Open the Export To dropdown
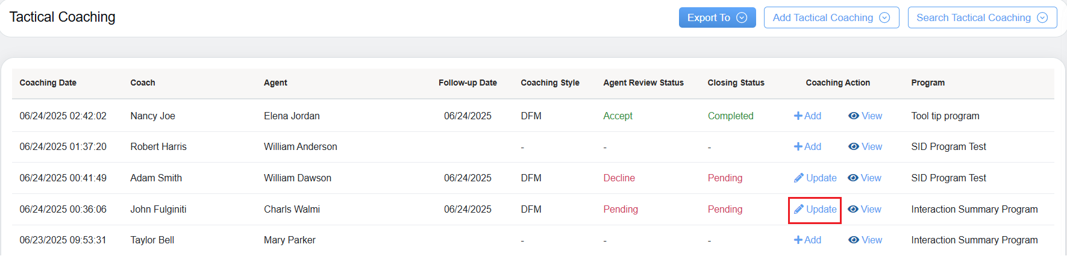The height and width of the screenshot is (256, 1067). 717,17
